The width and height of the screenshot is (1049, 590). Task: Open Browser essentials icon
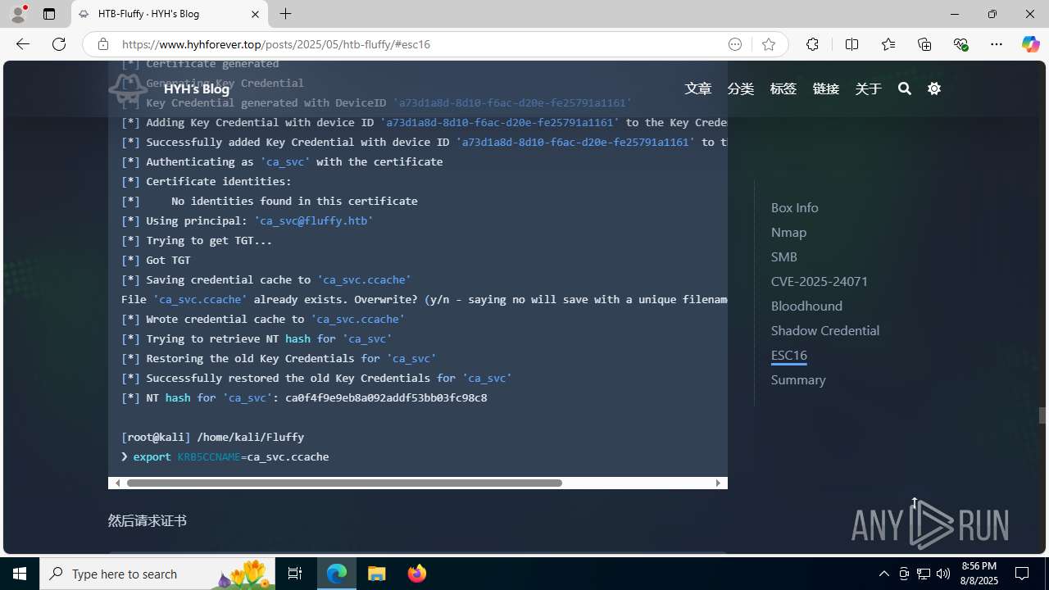[960, 44]
